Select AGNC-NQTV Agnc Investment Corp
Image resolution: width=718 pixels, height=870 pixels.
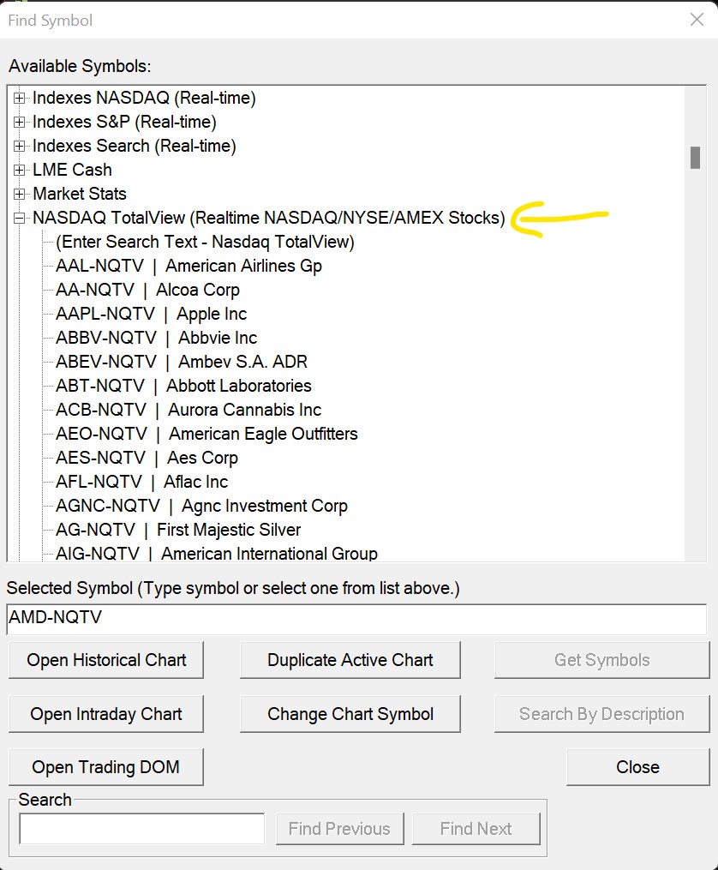[201, 506]
